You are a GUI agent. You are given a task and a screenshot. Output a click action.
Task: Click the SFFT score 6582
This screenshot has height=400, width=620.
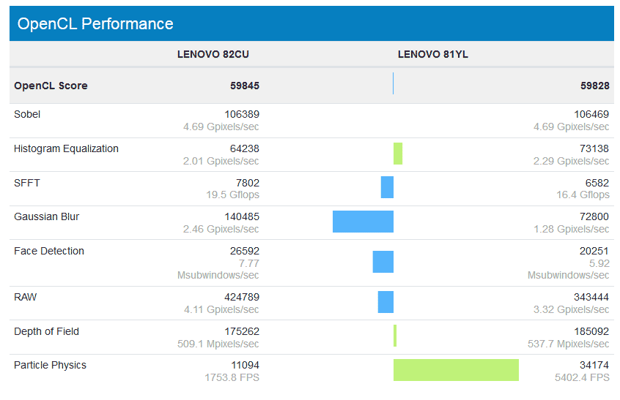(597, 183)
